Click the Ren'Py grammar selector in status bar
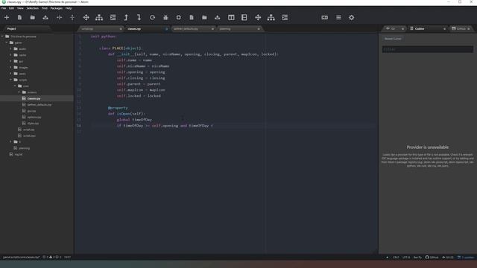Screen dimensions: 477x268 click(417, 258)
